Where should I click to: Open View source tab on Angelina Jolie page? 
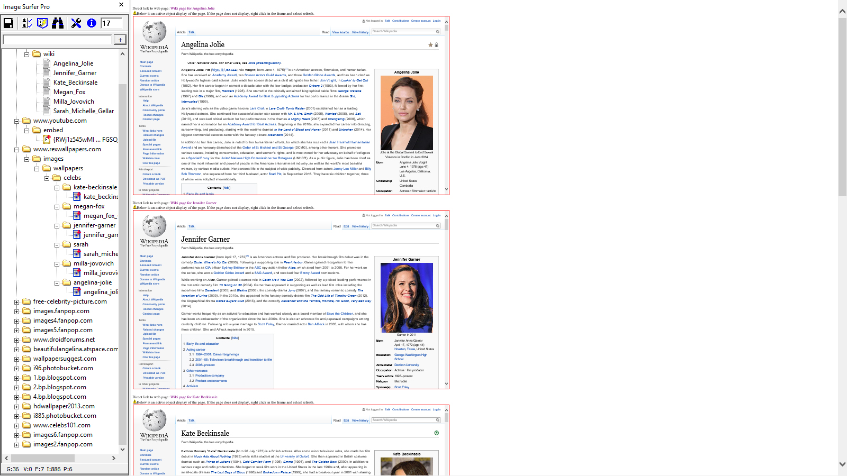(x=340, y=32)
